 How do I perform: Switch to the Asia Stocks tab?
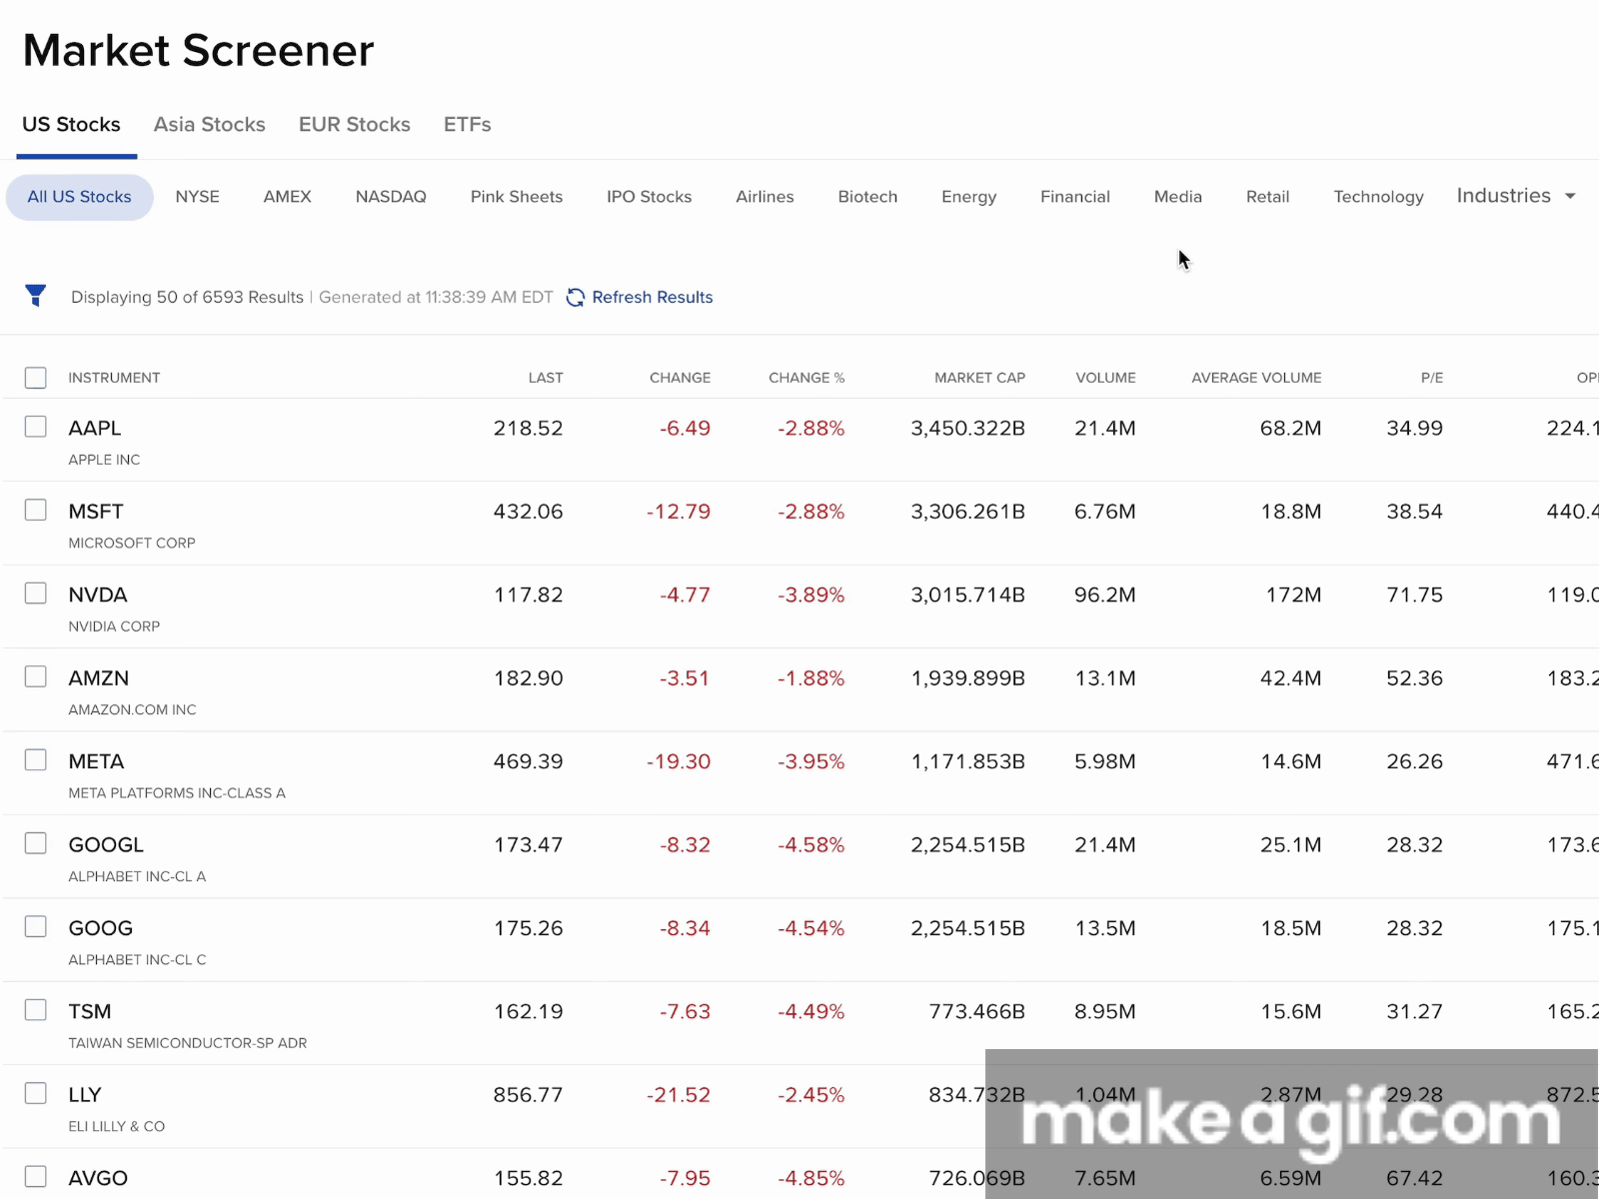tap(209, 125)
